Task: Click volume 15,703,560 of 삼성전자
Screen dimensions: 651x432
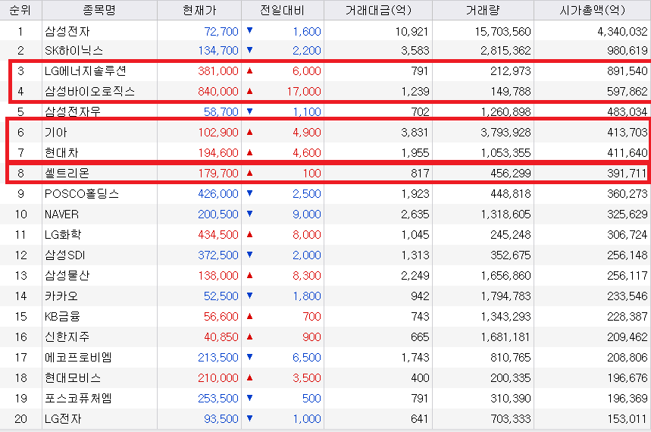Action: pos(502,32)
